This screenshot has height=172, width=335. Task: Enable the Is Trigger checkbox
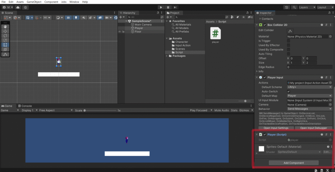[289, 41]
